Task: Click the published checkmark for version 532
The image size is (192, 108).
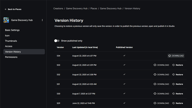Action: coord(124,74)
